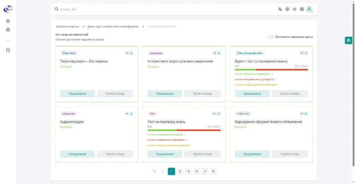Viewport: 355px width, 184px height.
Task: Click the '5/5' count on Тест card
Action: [150, 127]
